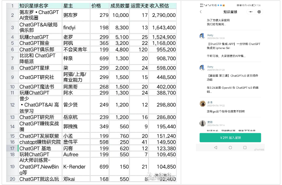Tap the dog avatar of user 水木

203,104
